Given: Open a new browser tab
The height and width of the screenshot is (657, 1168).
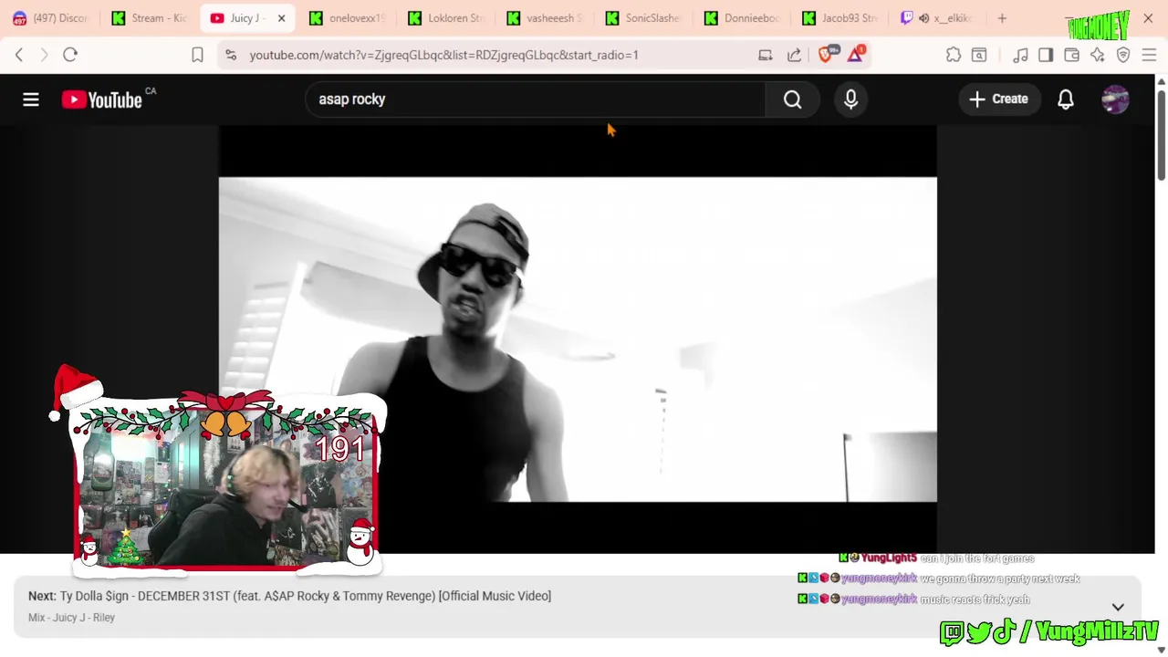Looking at the screenshot, I should pos(1002,18).
